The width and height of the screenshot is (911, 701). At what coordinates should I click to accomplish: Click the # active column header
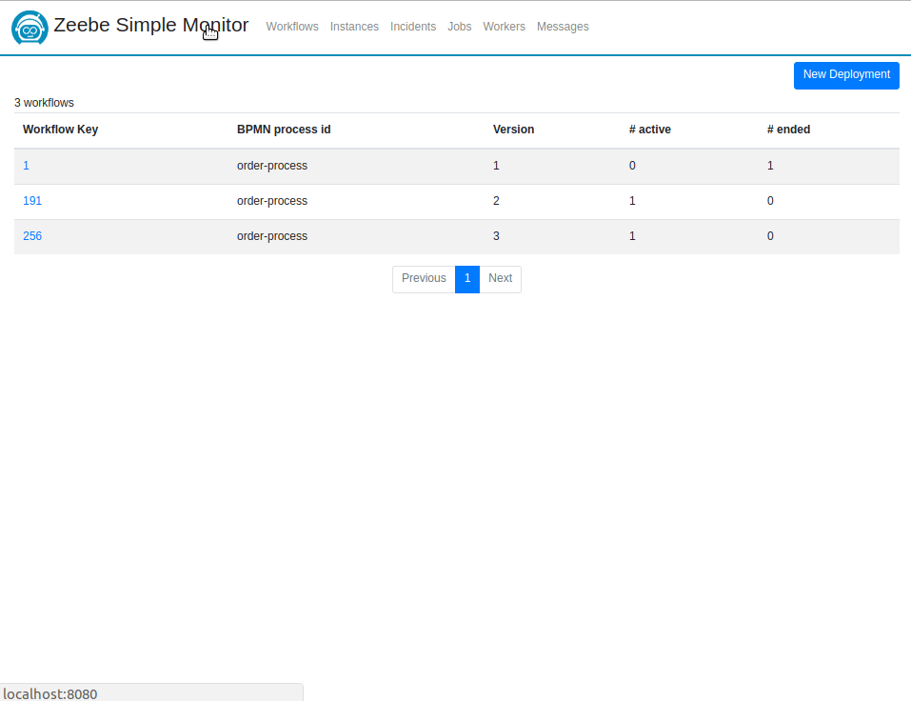[650, 130]
